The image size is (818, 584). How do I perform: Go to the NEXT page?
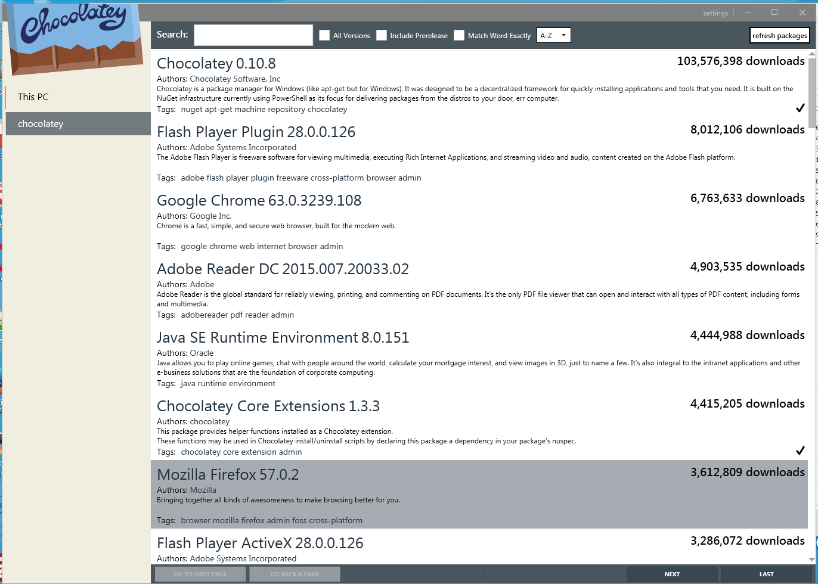pyautogui.click(x=672, y=574)
